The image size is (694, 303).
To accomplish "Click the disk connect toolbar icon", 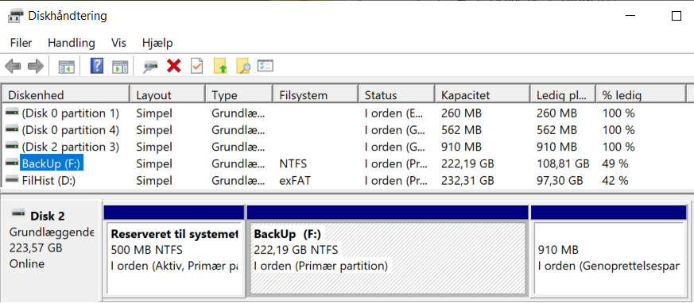I will tap(150, 67).
